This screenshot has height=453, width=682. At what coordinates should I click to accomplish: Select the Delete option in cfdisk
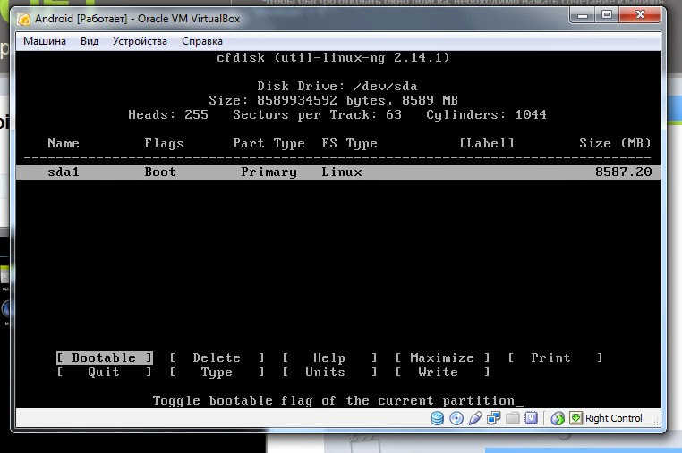click(x=217, y=358)
